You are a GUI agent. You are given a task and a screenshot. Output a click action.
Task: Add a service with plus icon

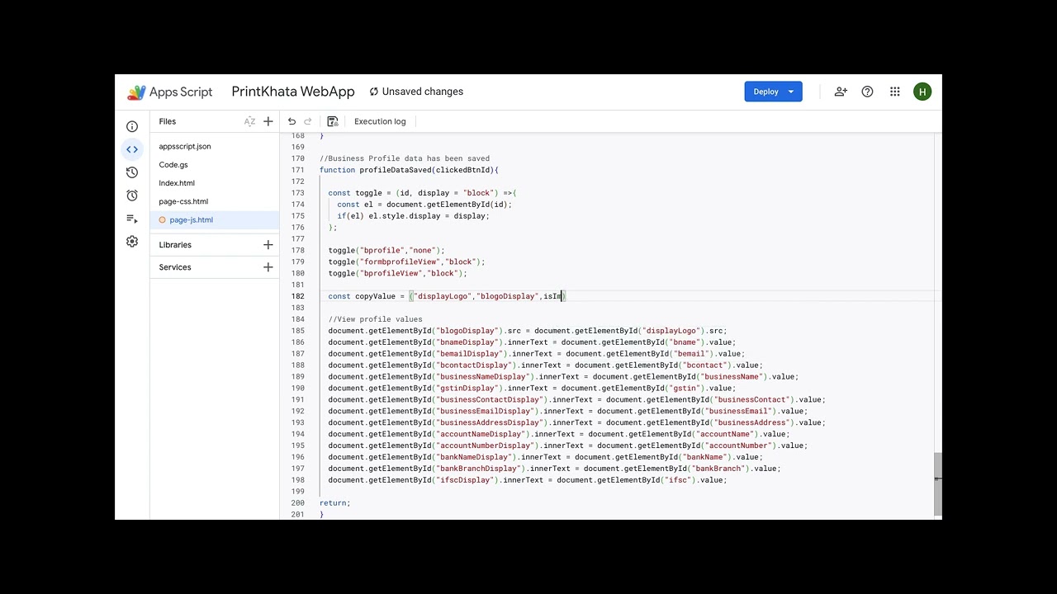click(x=268, y=267)
